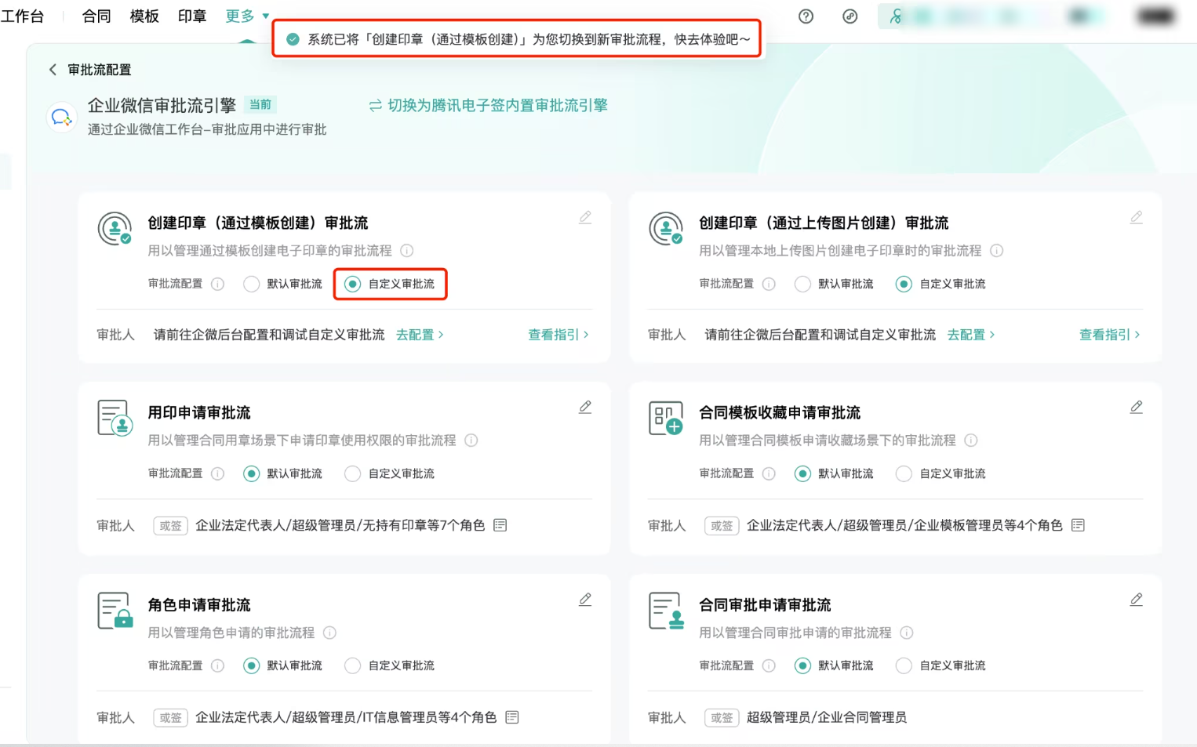Open role list icon after 企业模板管理员等4个角色

click(1078, 525)
